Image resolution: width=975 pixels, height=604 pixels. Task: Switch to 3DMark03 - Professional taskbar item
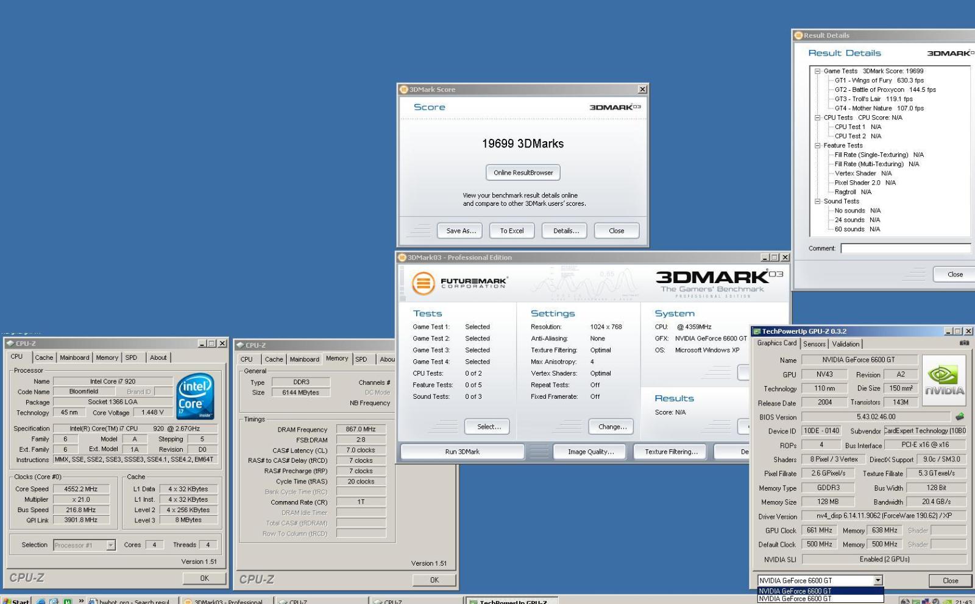pos(227,601)
